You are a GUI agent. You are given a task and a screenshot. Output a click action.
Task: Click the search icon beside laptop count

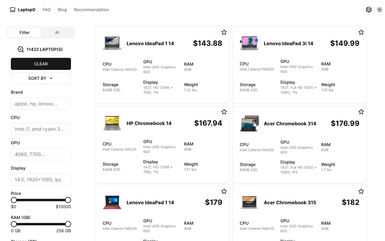21,49
